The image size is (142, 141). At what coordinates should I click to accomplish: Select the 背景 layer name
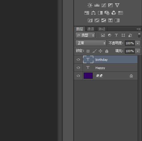99,76
